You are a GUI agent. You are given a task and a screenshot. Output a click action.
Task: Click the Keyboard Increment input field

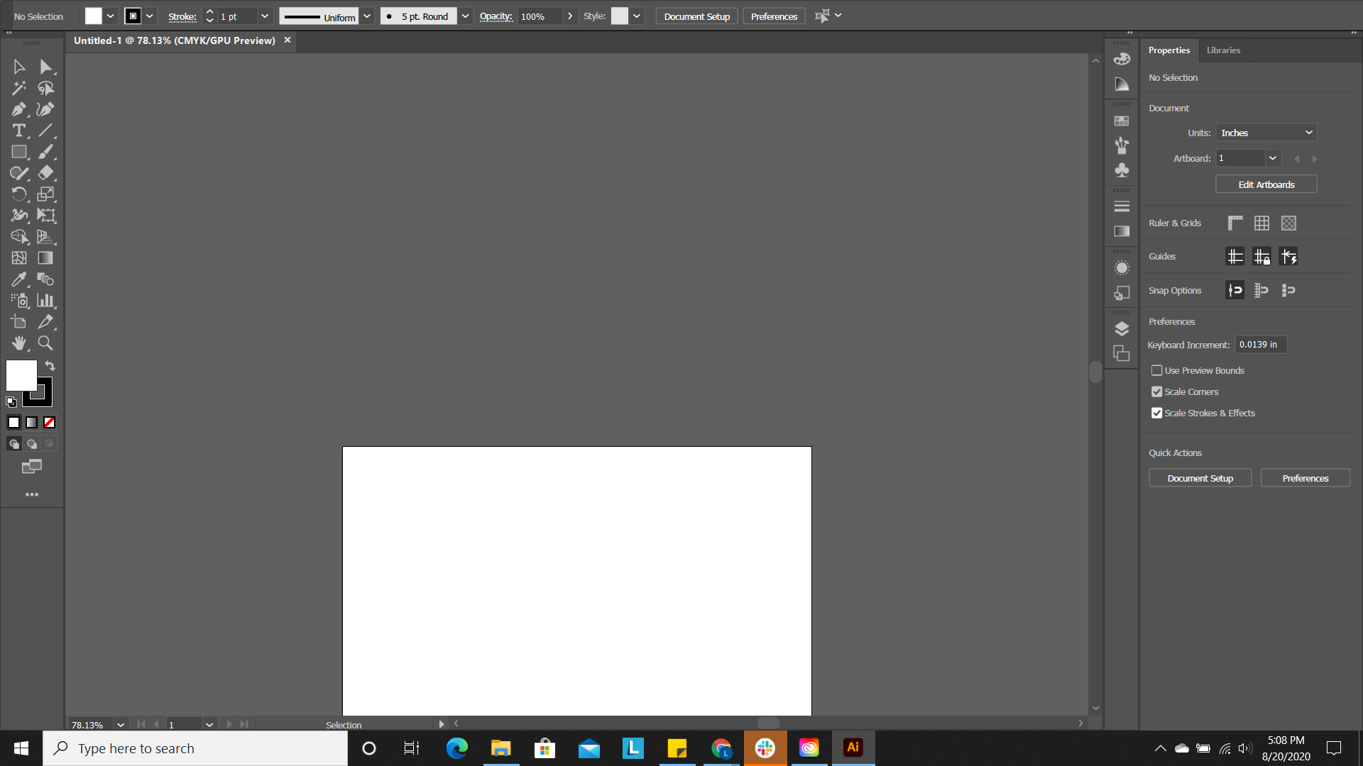(x=1260, y=344)
